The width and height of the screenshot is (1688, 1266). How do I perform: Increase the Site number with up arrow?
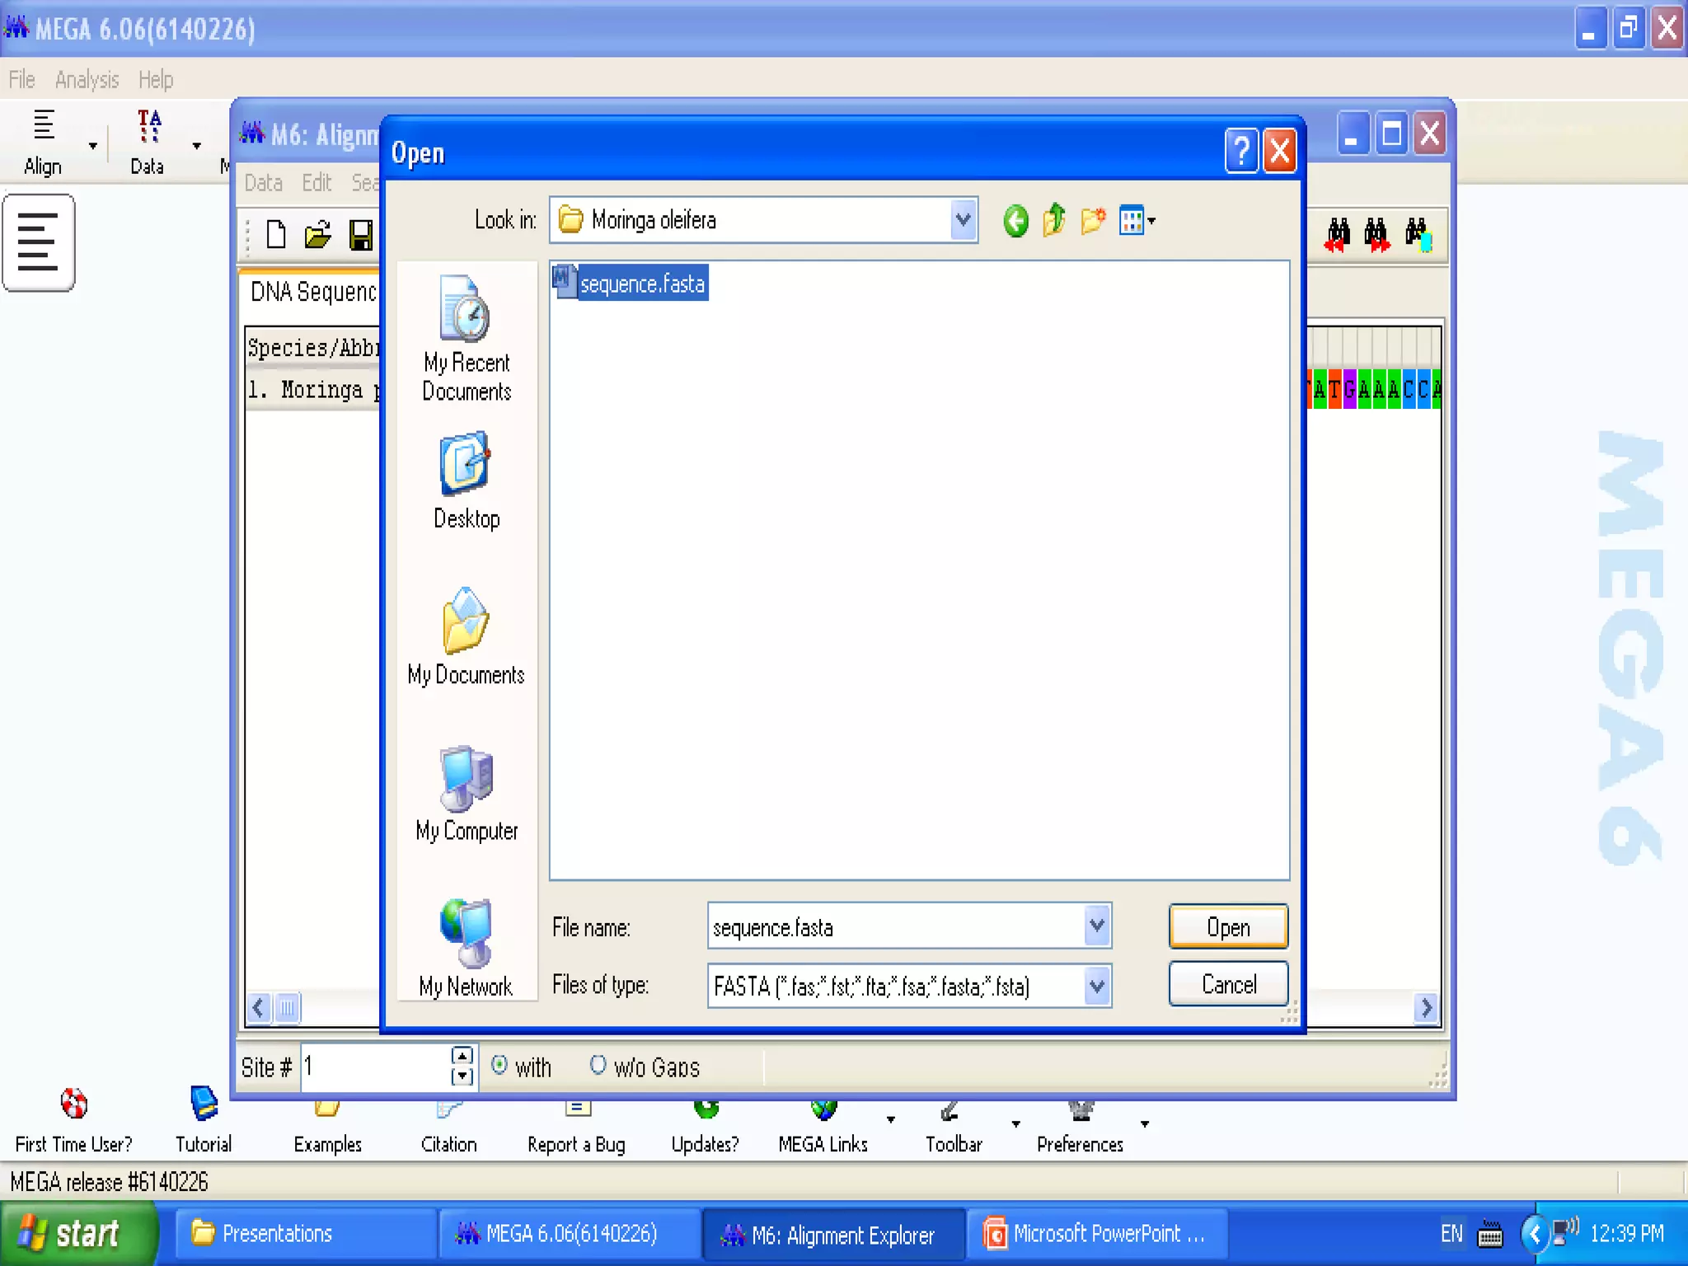coord(462,1057)
